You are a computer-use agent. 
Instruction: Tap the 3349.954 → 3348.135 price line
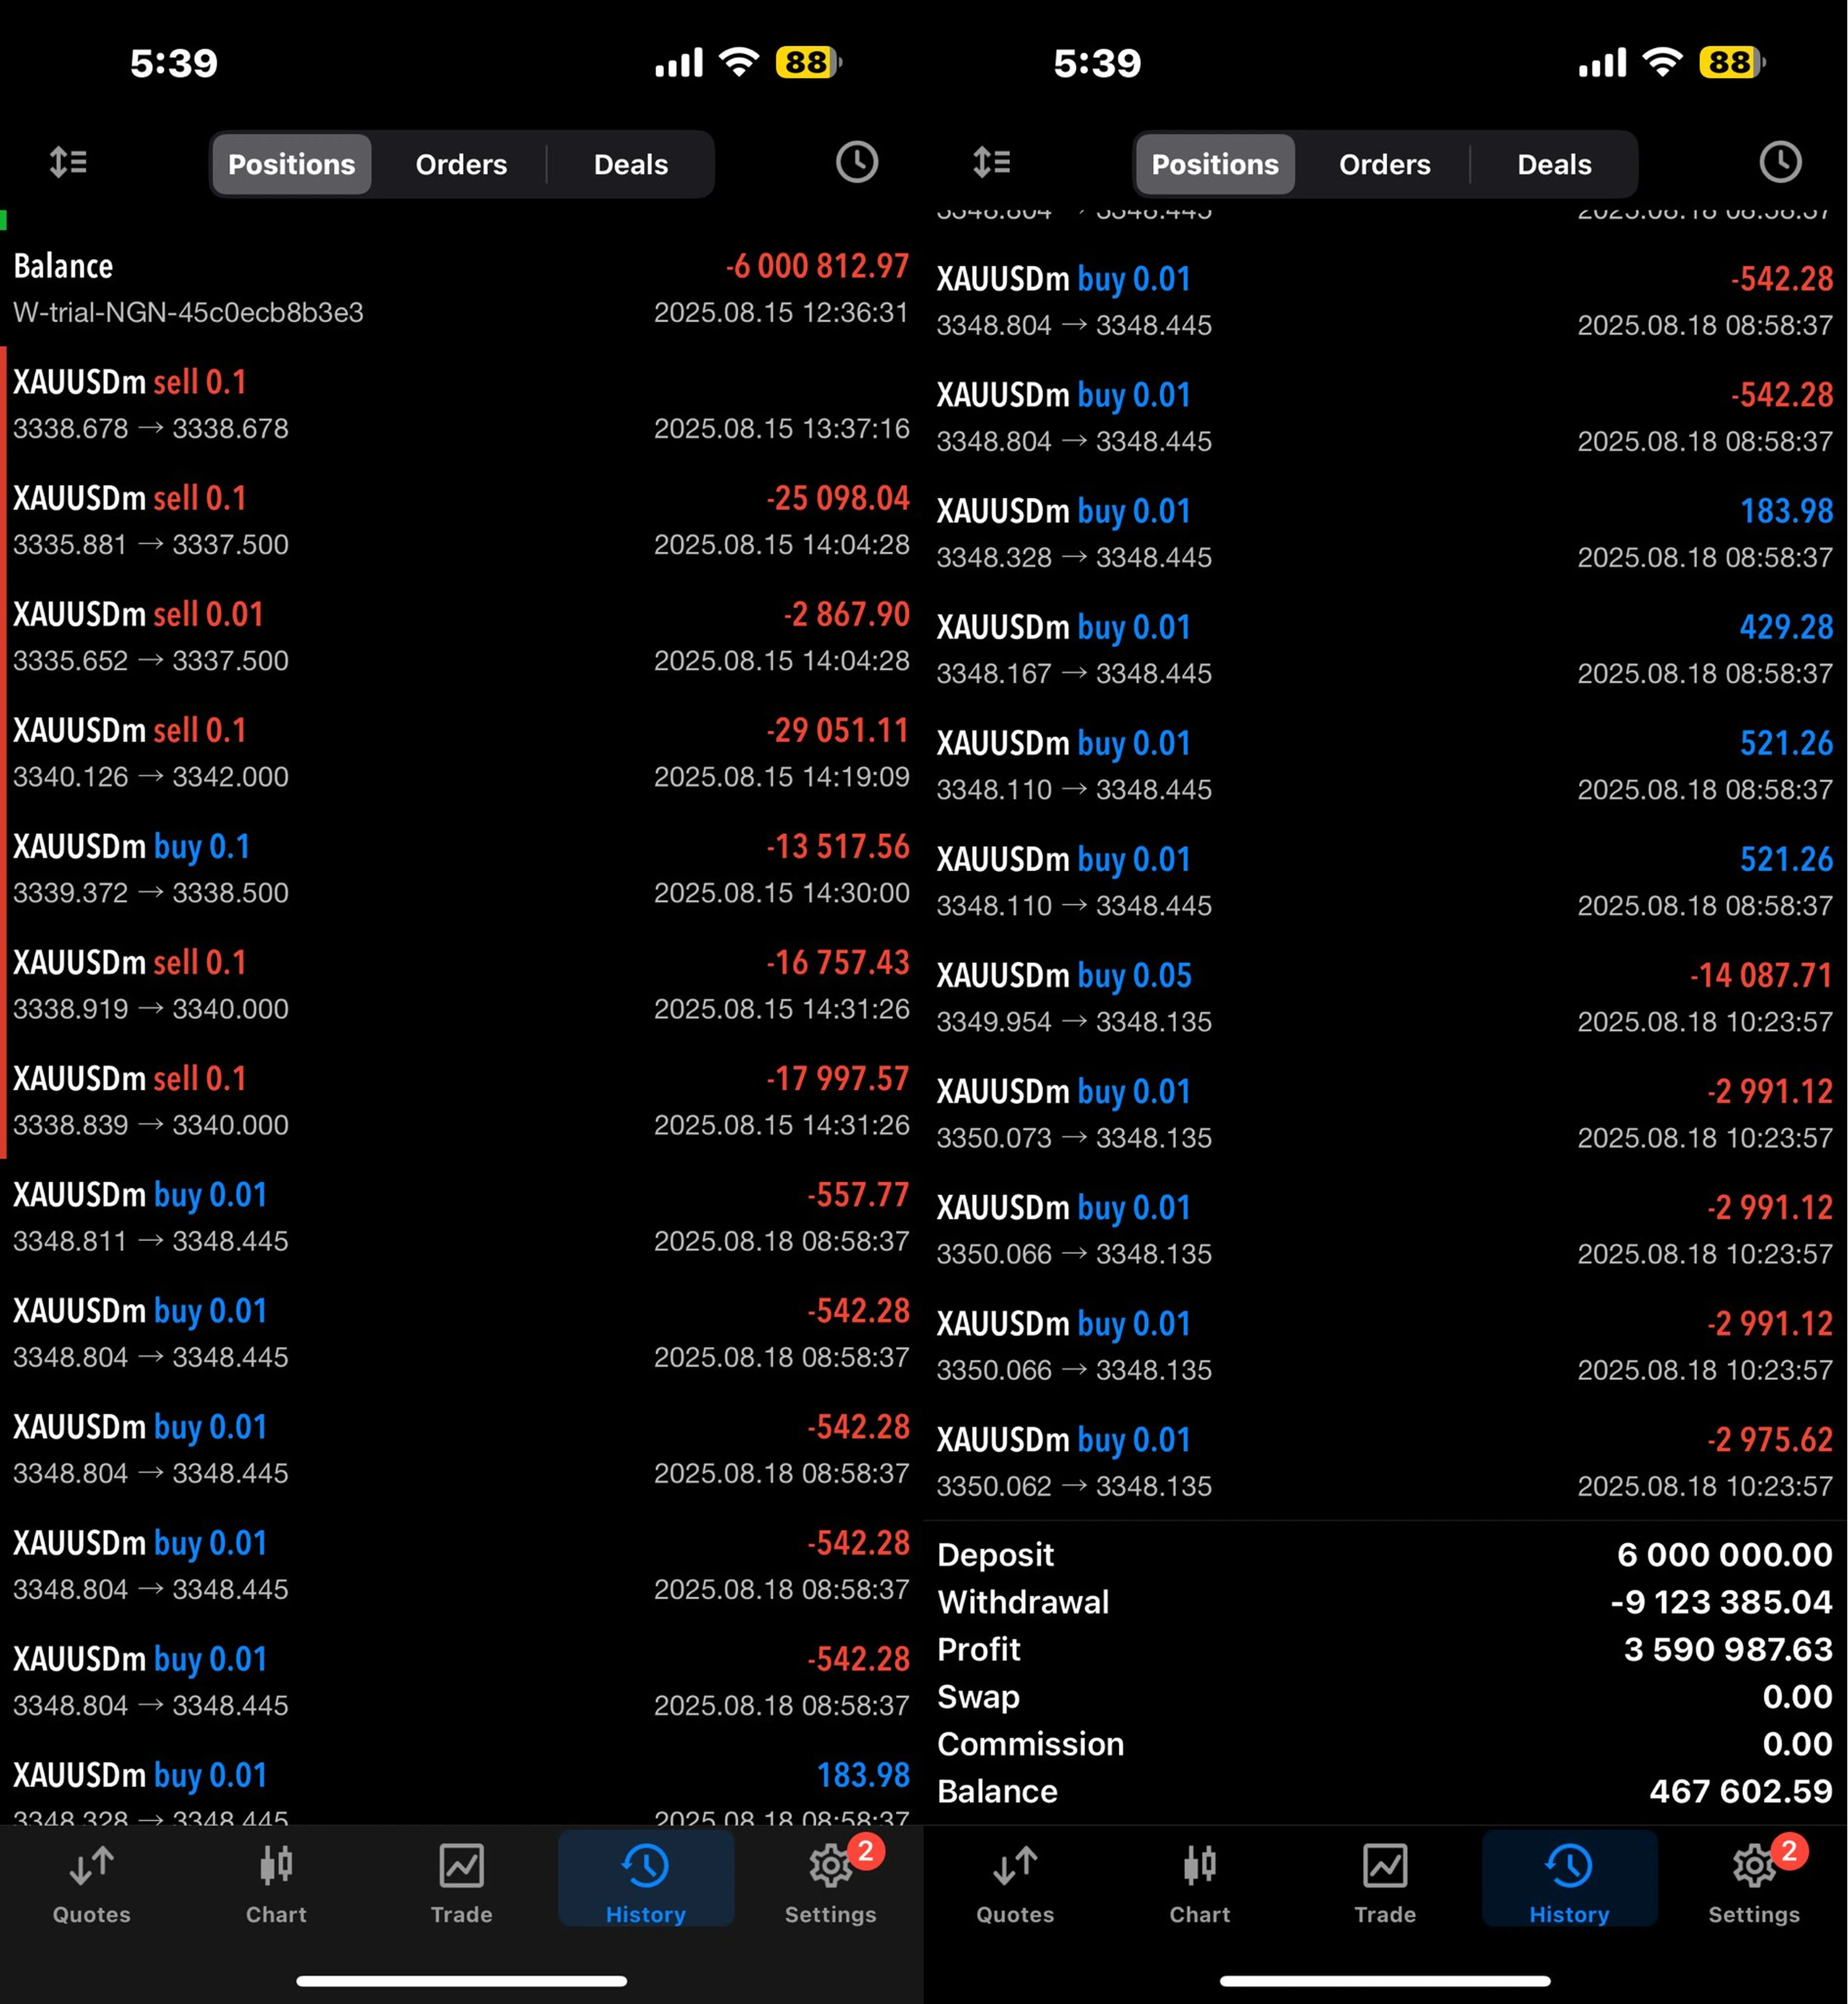(1074, 1022)
